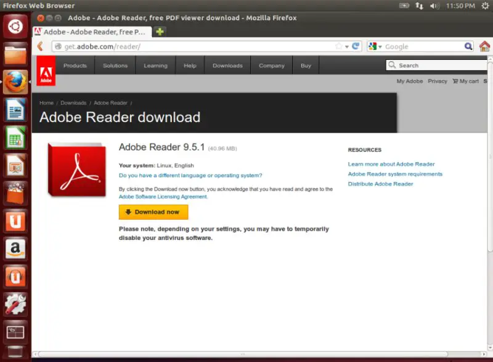The image size is (493, 362).
Task: Open the Distribute Adobe Reader link
Action: point(380,184)
